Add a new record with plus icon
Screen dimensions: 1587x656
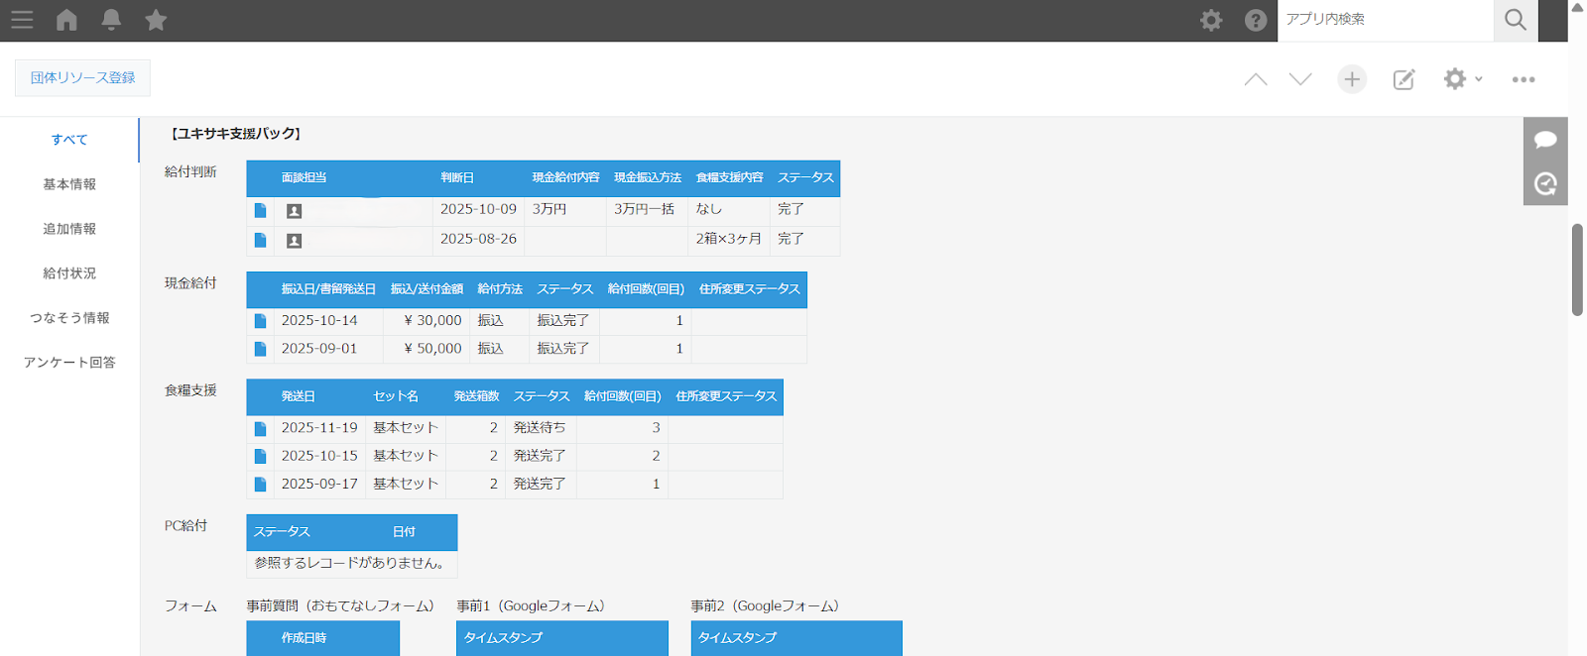[1352, 79]
